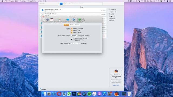The width and height of the screenshot is (173, 97).
Task: Select the aplicativo tag in sidebar
Action: coord(112,12)
